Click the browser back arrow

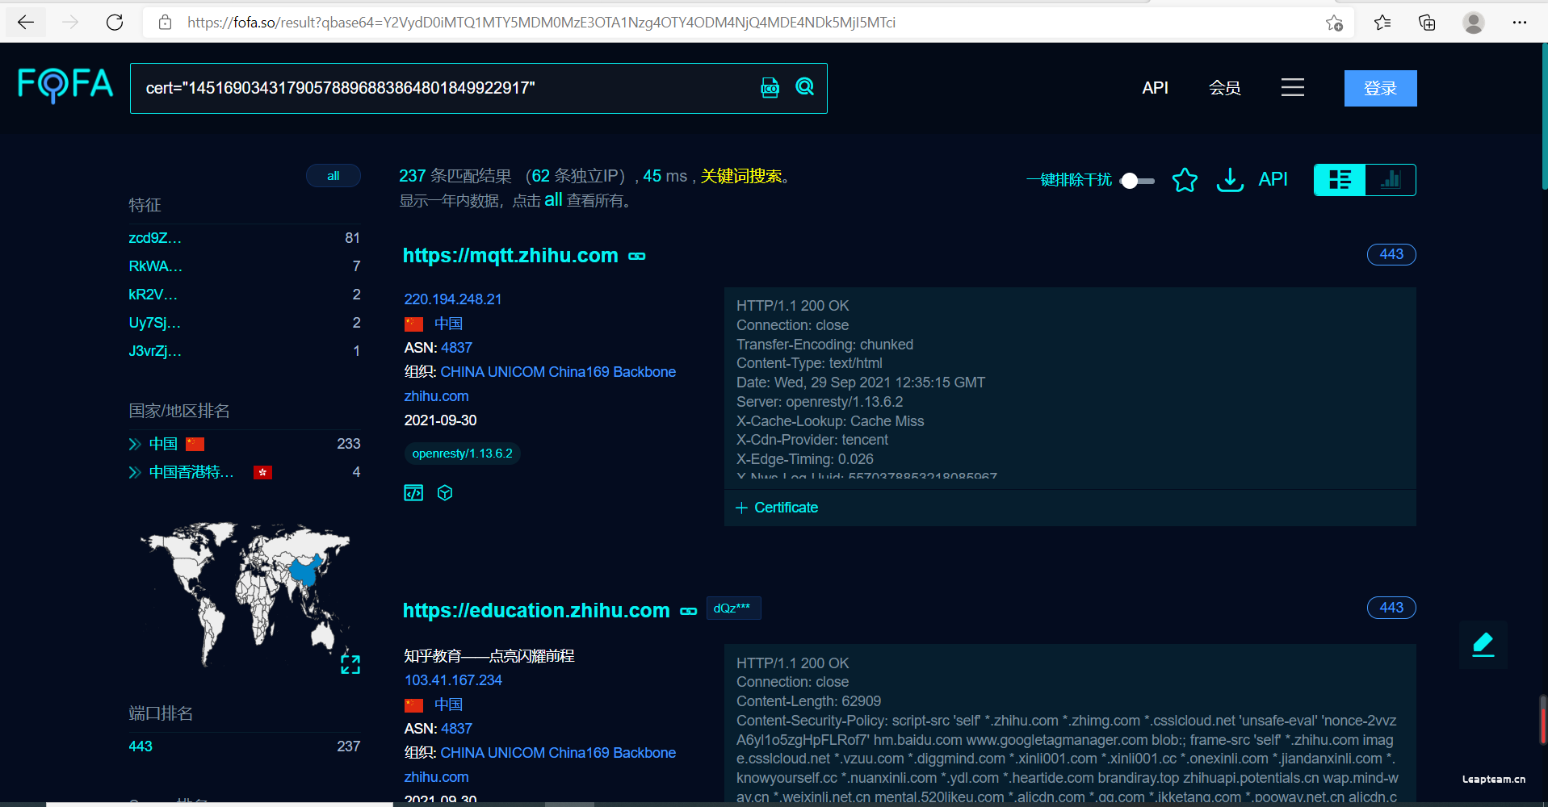26,23
